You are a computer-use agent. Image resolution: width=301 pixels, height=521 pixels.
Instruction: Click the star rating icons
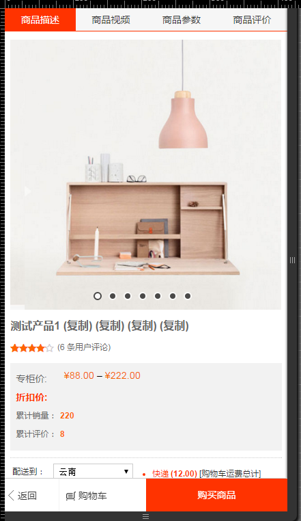point(32,348)
